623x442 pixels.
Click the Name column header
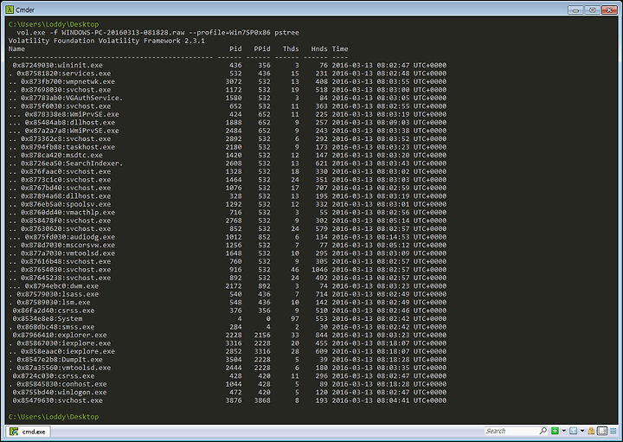(x=16, y=48)
